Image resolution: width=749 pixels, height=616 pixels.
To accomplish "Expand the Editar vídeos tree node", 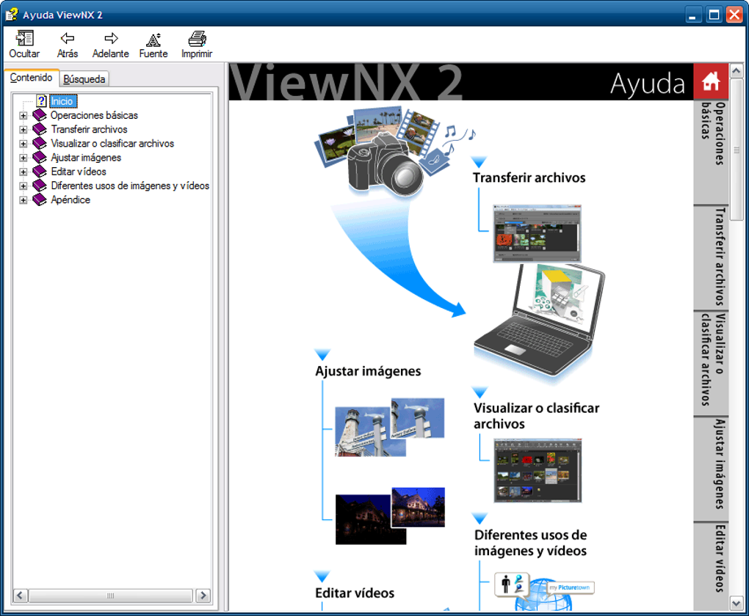I will (x=23, y=172).
